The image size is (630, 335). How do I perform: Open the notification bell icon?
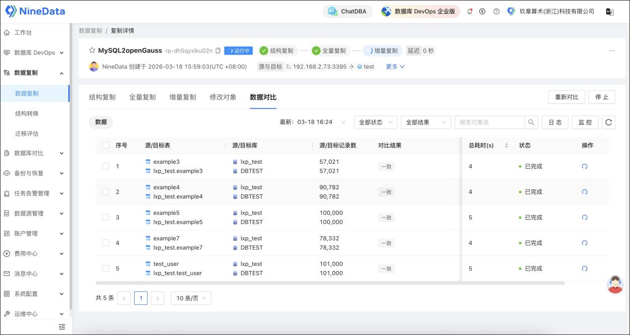470,11
